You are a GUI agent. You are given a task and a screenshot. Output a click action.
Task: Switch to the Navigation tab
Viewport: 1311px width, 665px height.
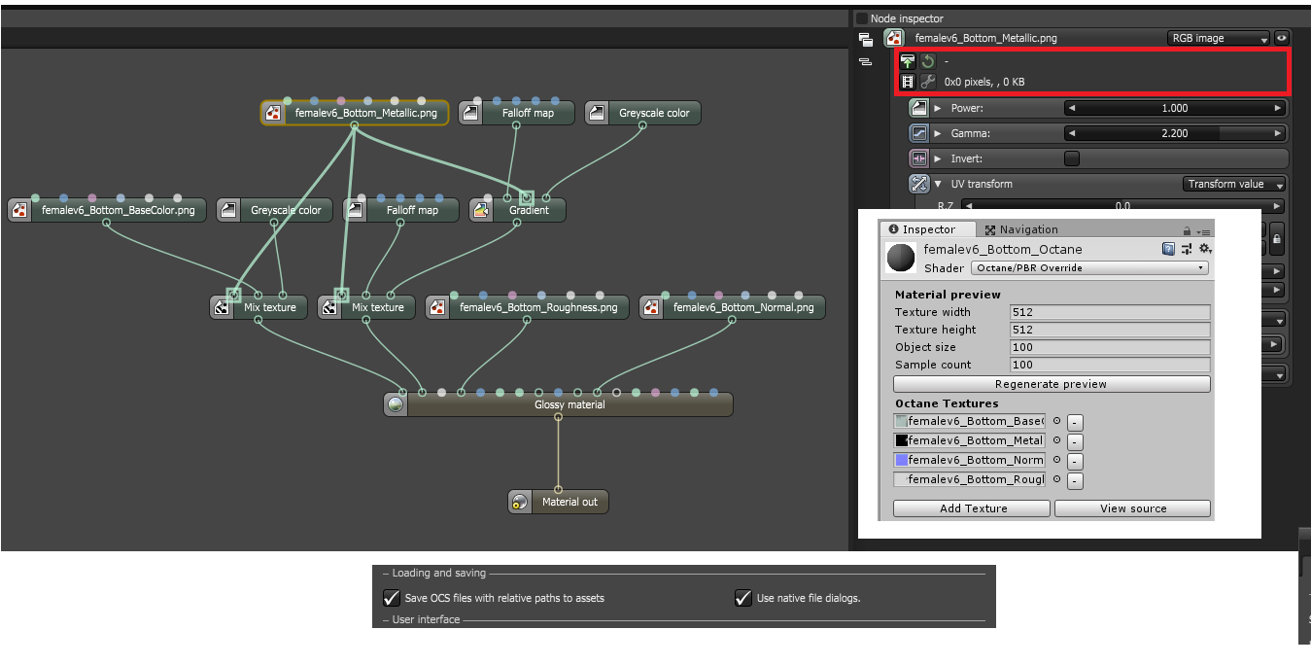1021,229
